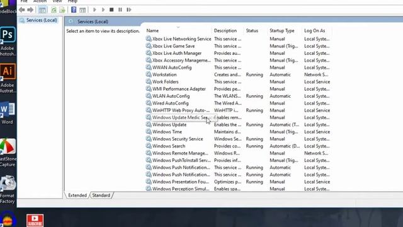Open the Word desktop shortcut
This screenshot has height=227, width=403.
[x=7, y=113]
